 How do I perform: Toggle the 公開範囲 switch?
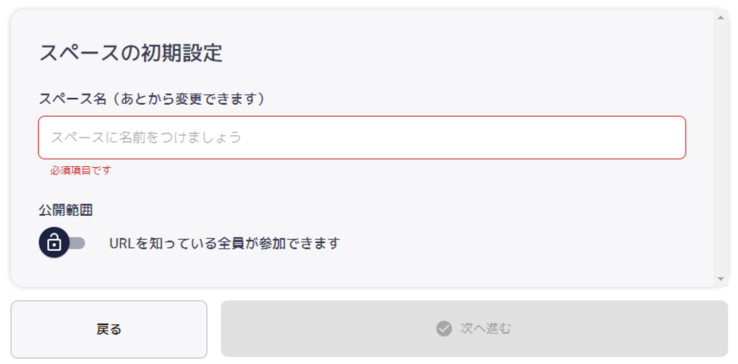(x=61, y=243)
